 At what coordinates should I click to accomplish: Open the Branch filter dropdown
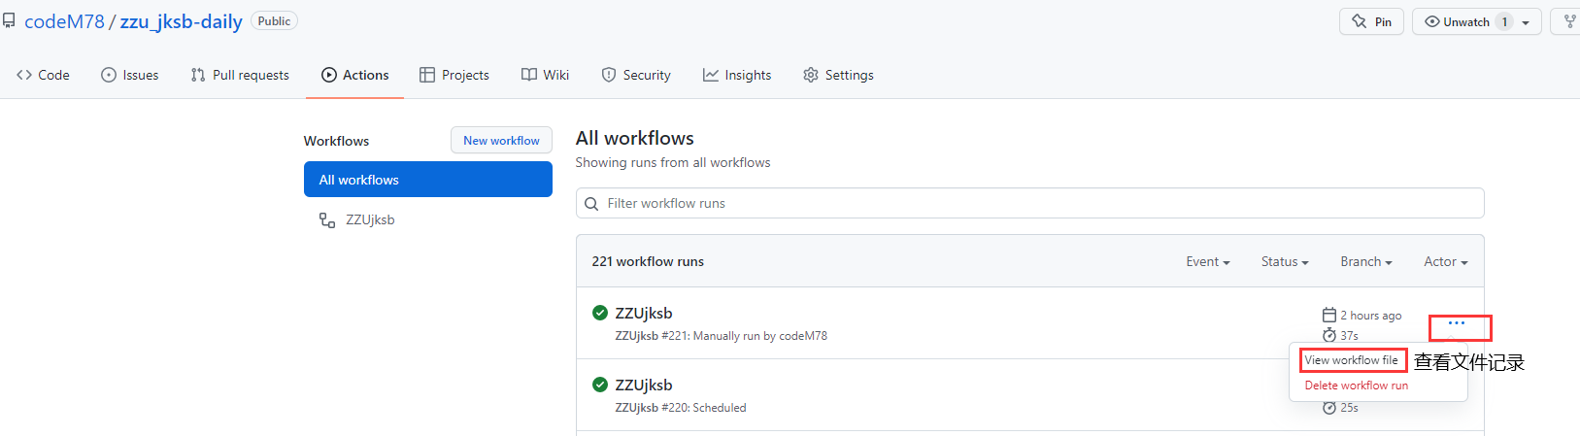click(1366, 261)
